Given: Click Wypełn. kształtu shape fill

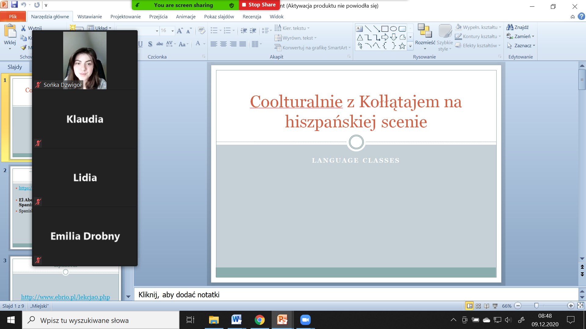Looking at the screenshot, I should pyautogui.click(x=478, y=27).
